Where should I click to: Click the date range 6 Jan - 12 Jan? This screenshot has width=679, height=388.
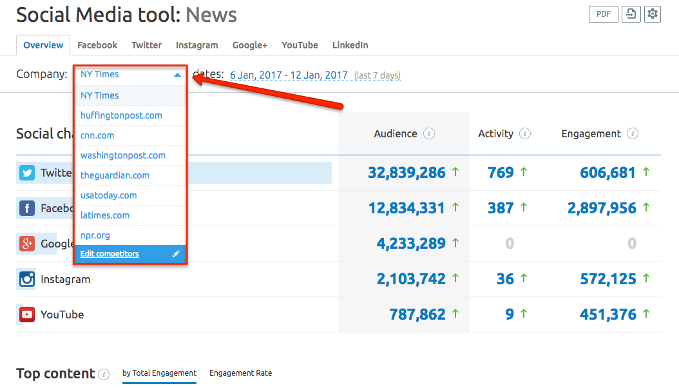pos(287,75)
